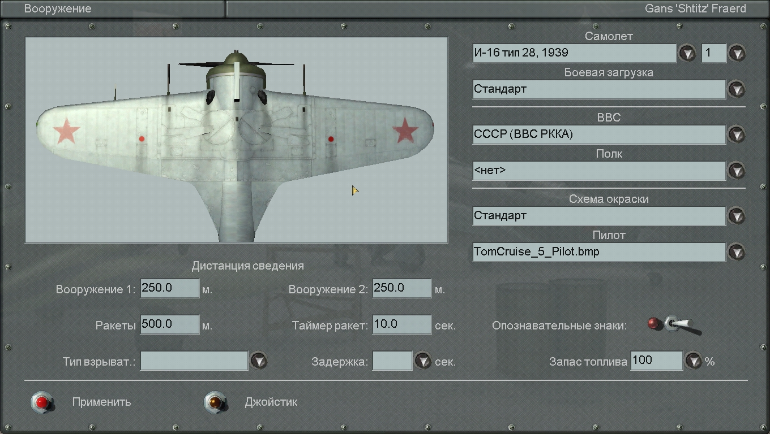Viewport: 770px width, 434px height.
Task: Click the Ракеты distance input field
Action: [170, 324]
